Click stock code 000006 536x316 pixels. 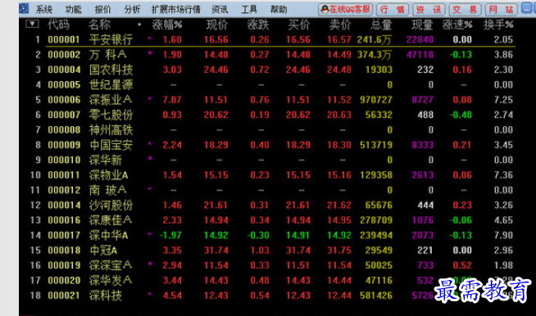point(64,100)
